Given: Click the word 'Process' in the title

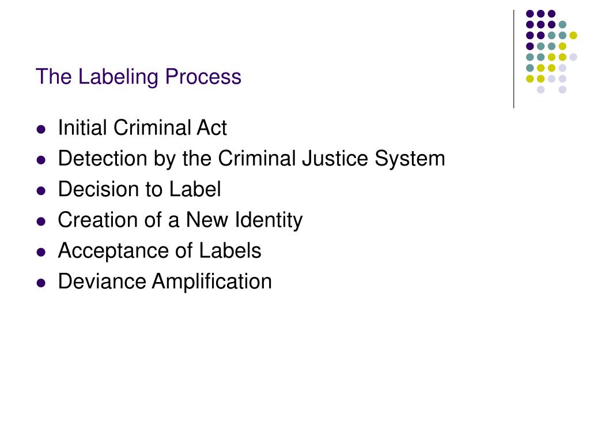Looking at the screenshot, I should click(203, 77).
